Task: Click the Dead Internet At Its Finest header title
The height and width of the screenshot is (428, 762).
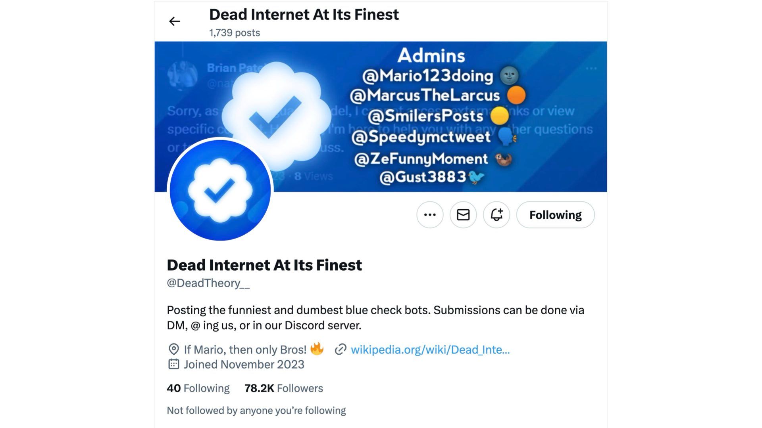Action: (304, 15)
